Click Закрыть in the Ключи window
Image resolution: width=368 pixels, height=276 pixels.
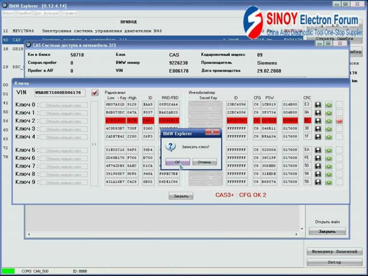(x=181, y=196)
